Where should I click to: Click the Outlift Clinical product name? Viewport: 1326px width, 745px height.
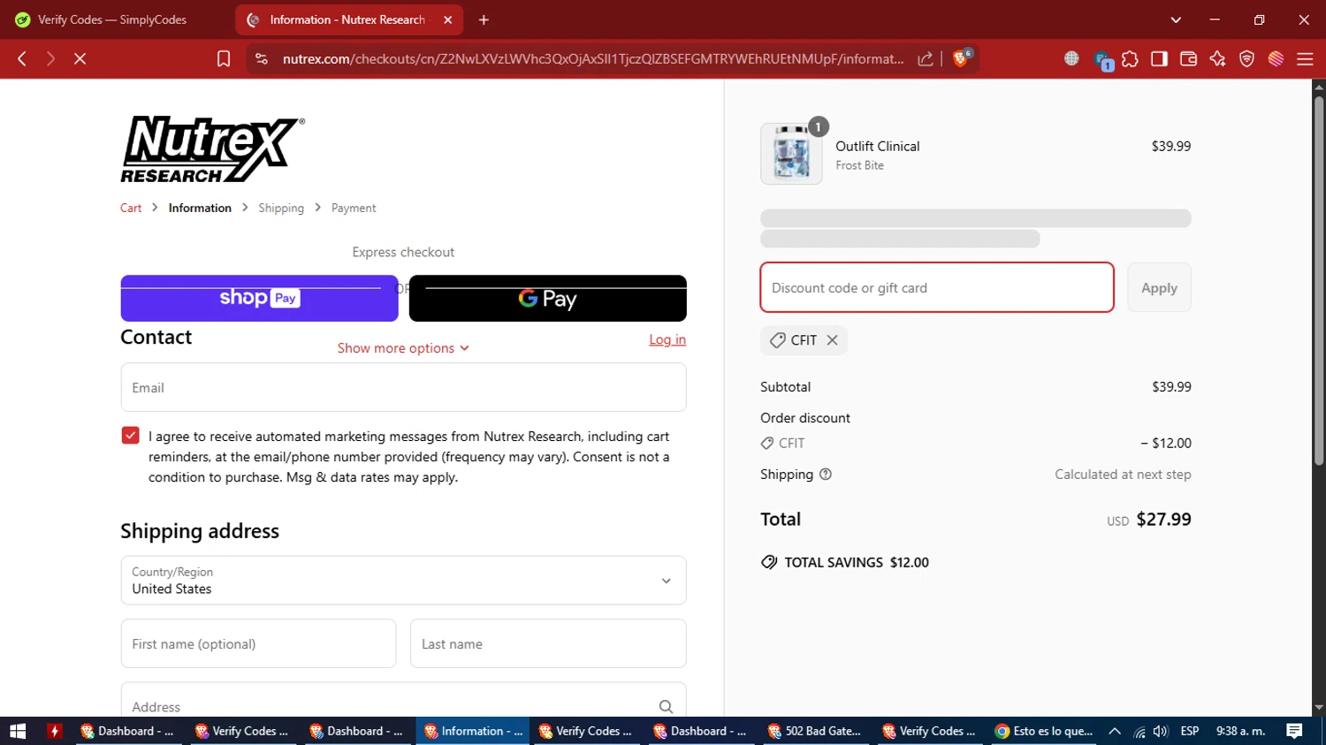pyautogui.click(x=878, y=146)
